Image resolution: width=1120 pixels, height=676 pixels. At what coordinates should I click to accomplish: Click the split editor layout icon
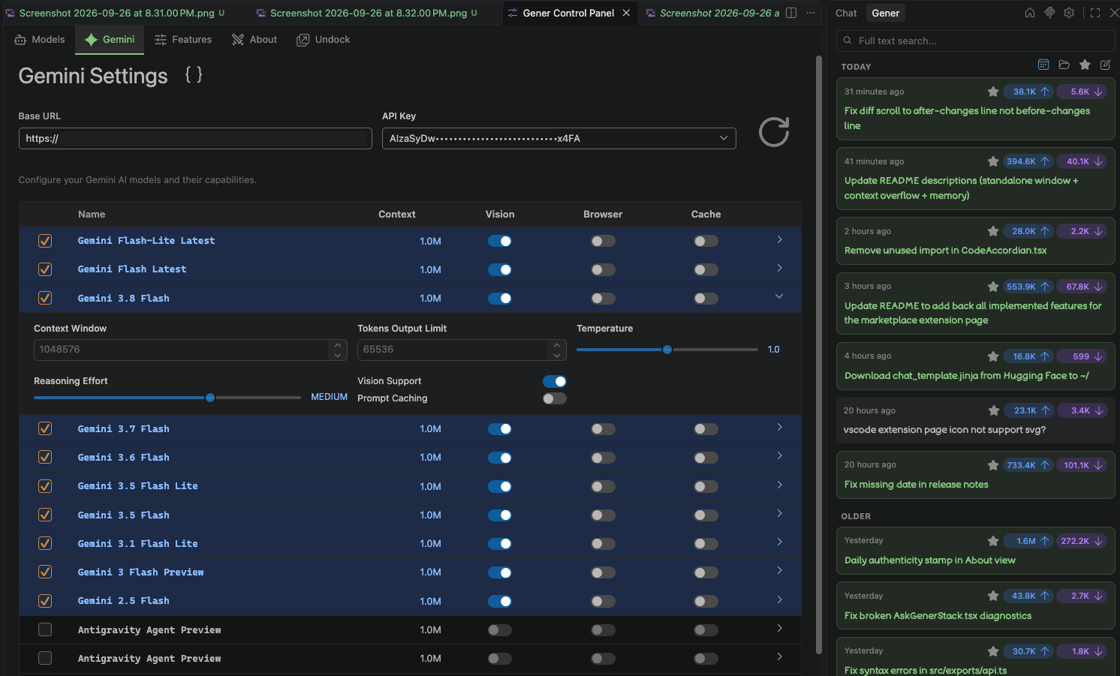point(791,13)
